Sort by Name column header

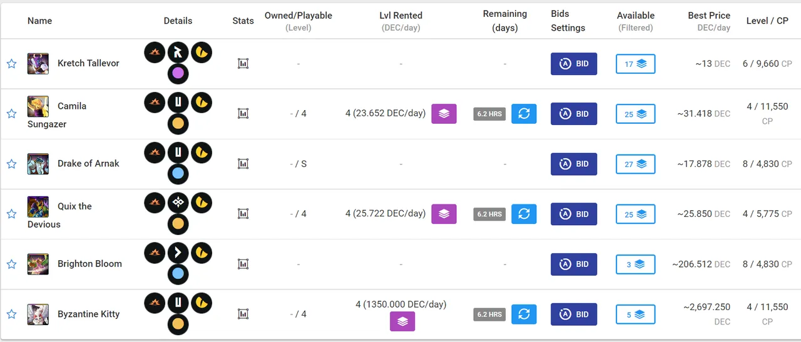[x=39, y=21]
